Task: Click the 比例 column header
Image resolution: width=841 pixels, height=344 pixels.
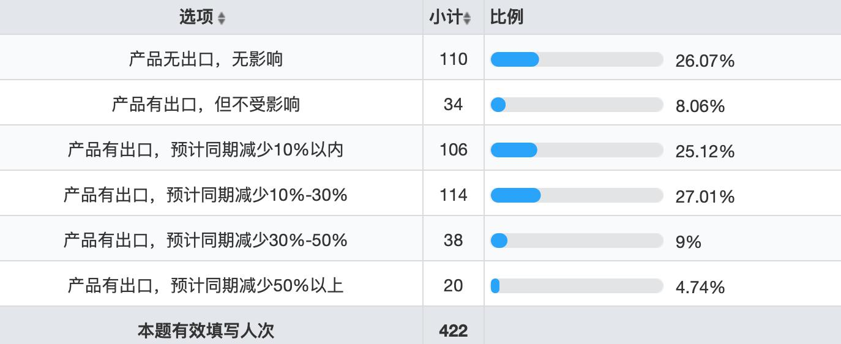Action: point(506,17)
